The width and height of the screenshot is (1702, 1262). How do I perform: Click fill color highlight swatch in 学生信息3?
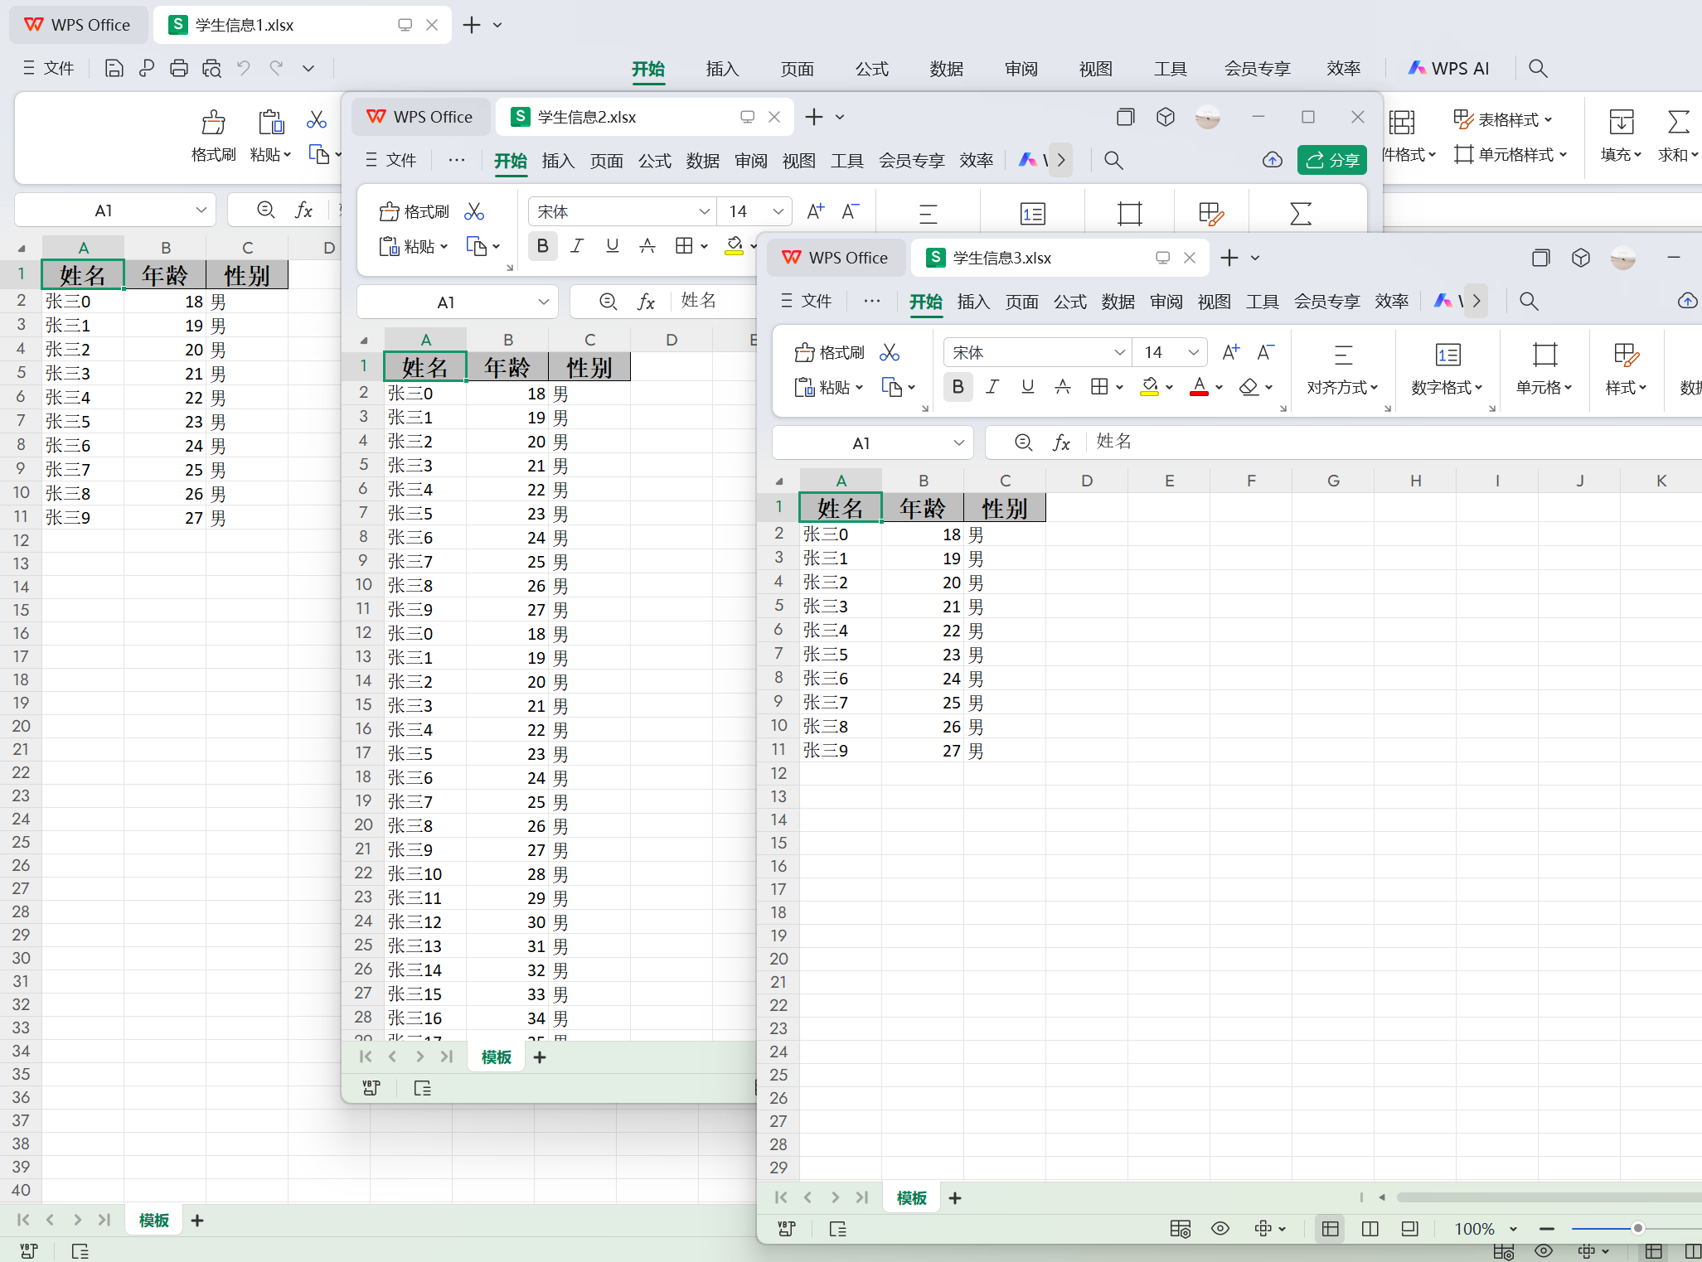(1150, 387)
